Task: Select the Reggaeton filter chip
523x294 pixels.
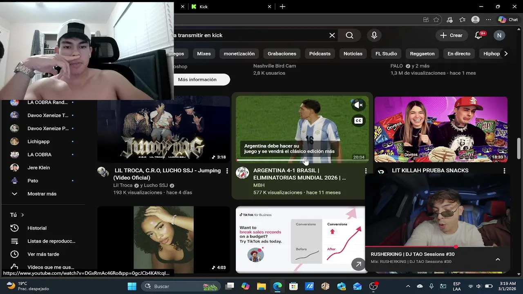Action: 422,53
